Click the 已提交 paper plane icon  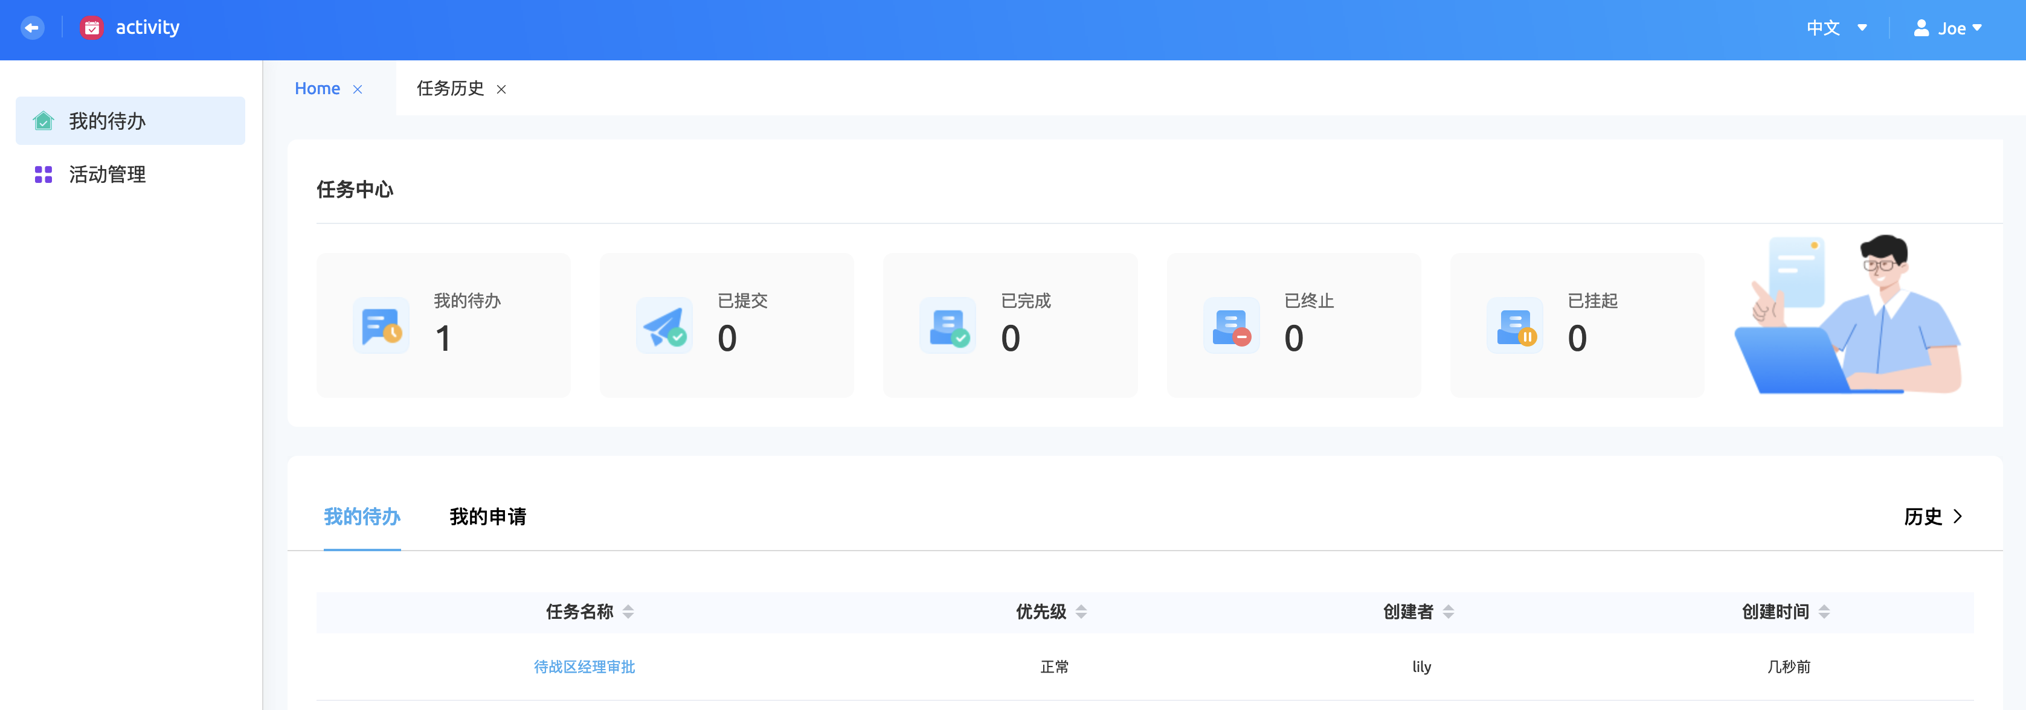point(664,325)
